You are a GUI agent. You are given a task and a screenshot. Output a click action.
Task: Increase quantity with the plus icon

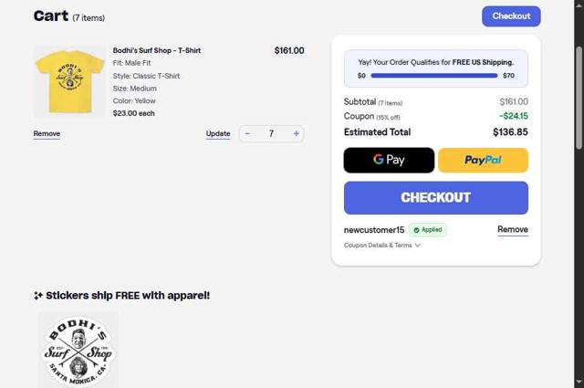(296, 133)
